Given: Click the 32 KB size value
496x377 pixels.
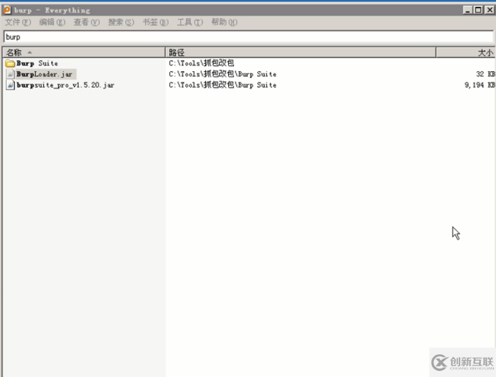Looking at the screenshot, I should click(485, 74).
